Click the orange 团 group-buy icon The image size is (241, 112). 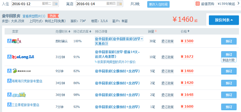click(197, 4)
